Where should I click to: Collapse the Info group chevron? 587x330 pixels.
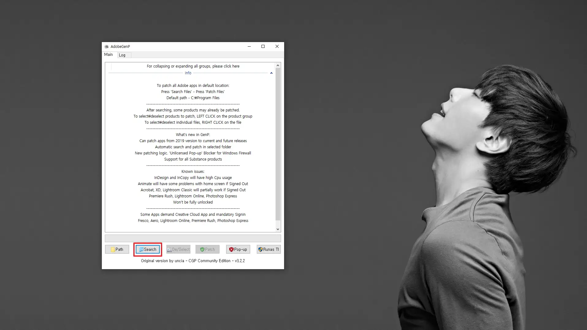coord(271,73)
